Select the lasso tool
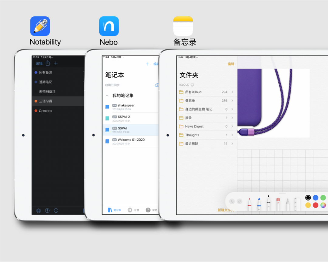The width and height of the screenshot is (328, 262). [288, 204]
